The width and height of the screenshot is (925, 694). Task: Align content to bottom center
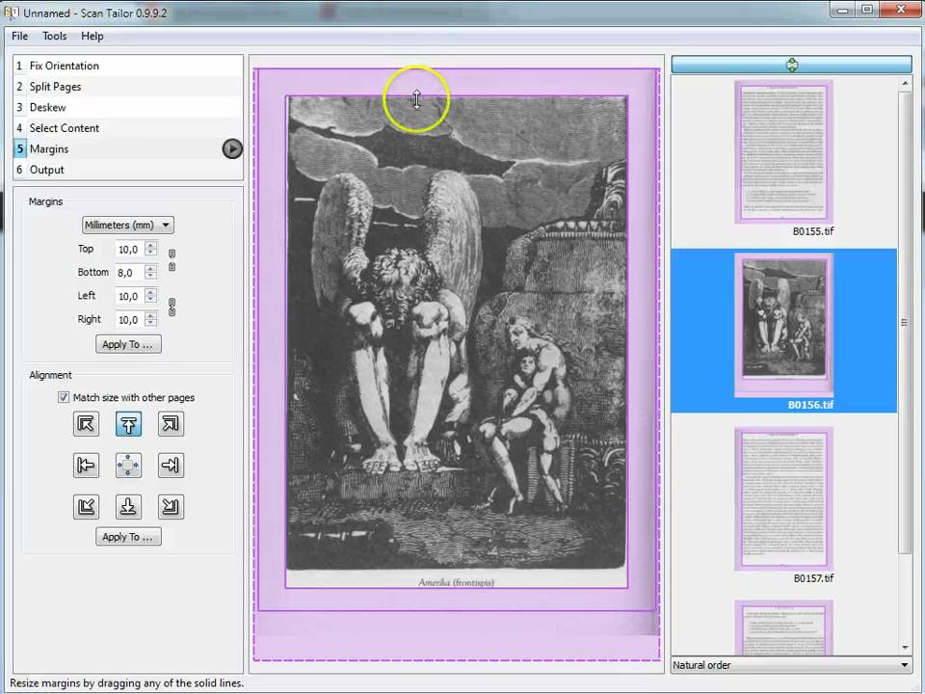point(128,506)
